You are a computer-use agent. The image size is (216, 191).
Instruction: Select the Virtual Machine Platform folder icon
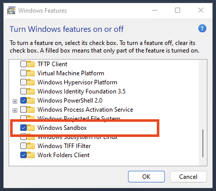point(31,73)
